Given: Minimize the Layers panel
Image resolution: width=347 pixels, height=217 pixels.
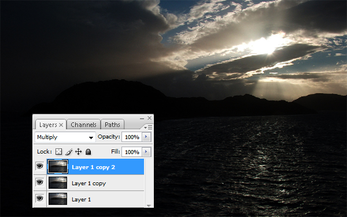Looking at the screenshot, I should pyautogui.click(x=142, y=118).
